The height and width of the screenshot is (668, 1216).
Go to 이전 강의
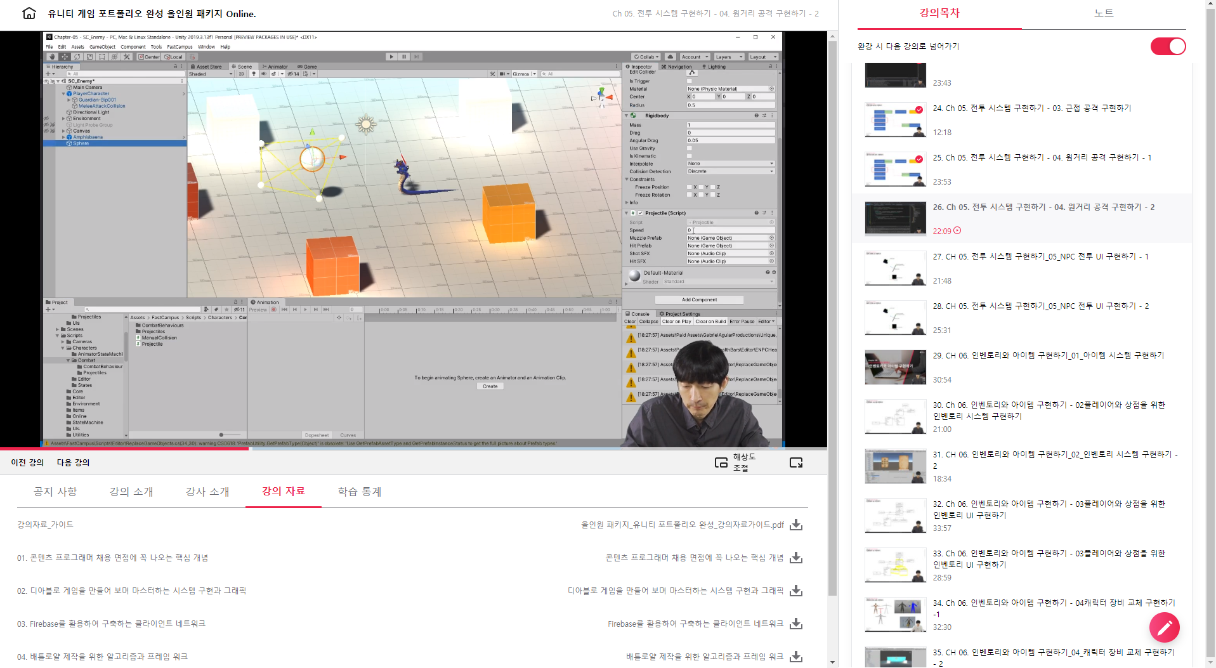27,462
